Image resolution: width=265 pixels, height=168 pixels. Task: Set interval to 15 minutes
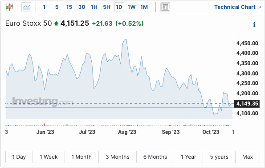(69, 7)
